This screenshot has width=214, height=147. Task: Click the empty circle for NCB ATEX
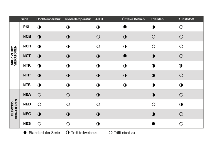98,37
